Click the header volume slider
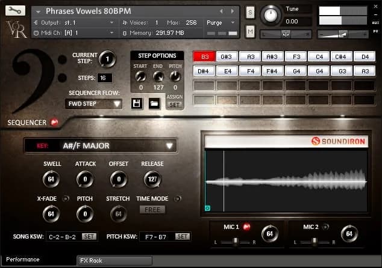This screenshot has height=268, width=382. pyautogui.click(x=343, y=34)
